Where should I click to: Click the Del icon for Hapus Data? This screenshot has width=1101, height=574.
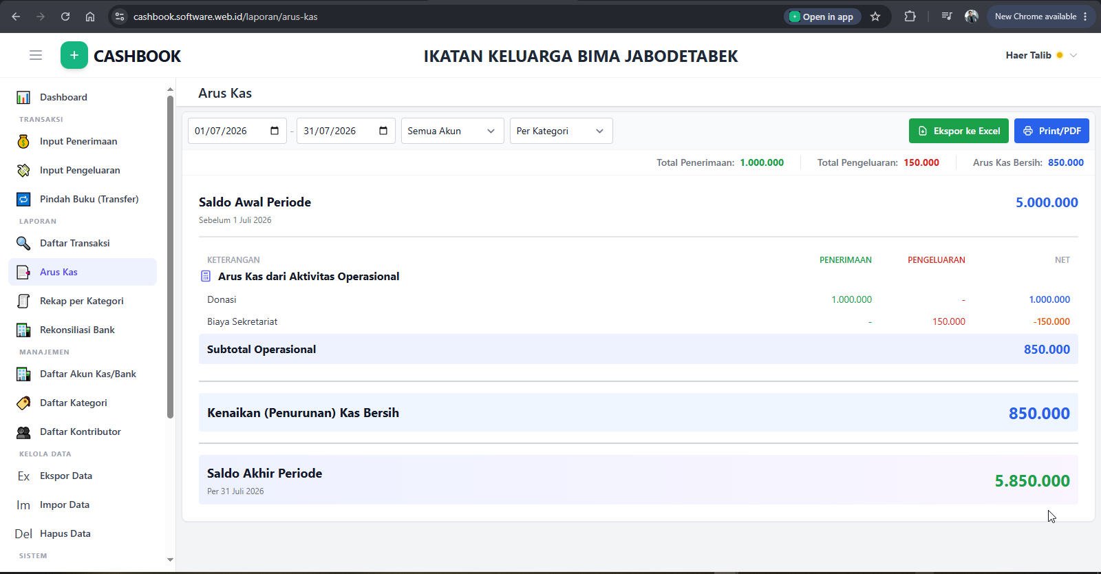[x=23, y=533]
